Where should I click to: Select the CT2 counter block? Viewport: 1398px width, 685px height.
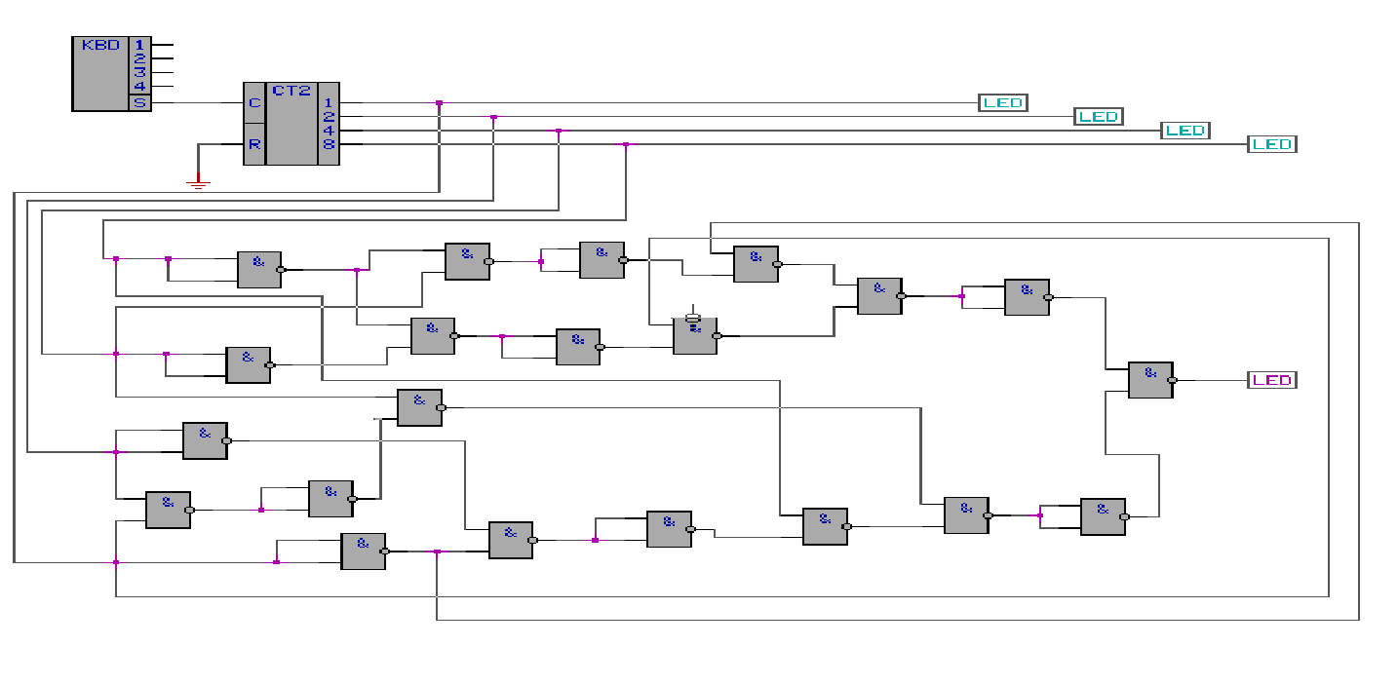(291, 124)
